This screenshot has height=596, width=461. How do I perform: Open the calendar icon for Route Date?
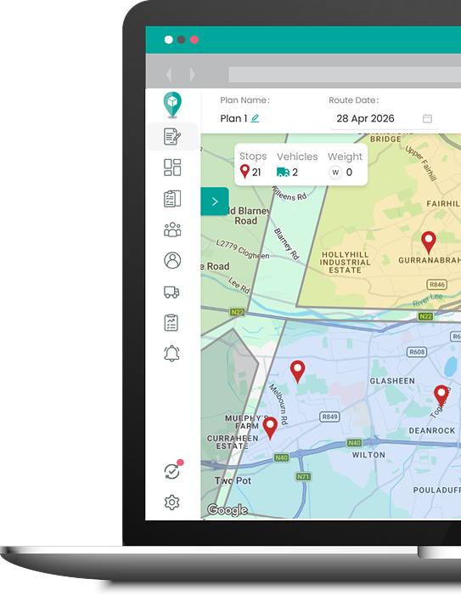tap(427, 118)
